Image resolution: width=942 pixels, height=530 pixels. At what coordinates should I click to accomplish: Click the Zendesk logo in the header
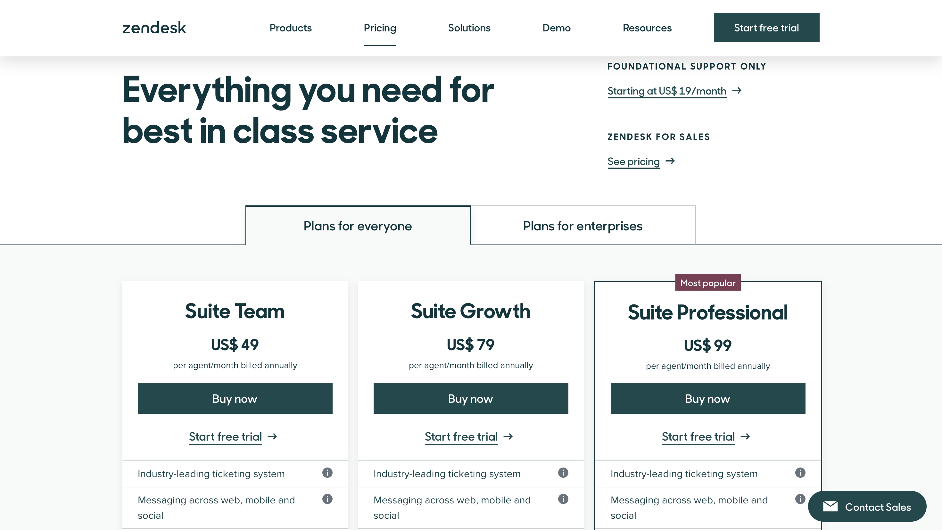[x=154, y=27]
